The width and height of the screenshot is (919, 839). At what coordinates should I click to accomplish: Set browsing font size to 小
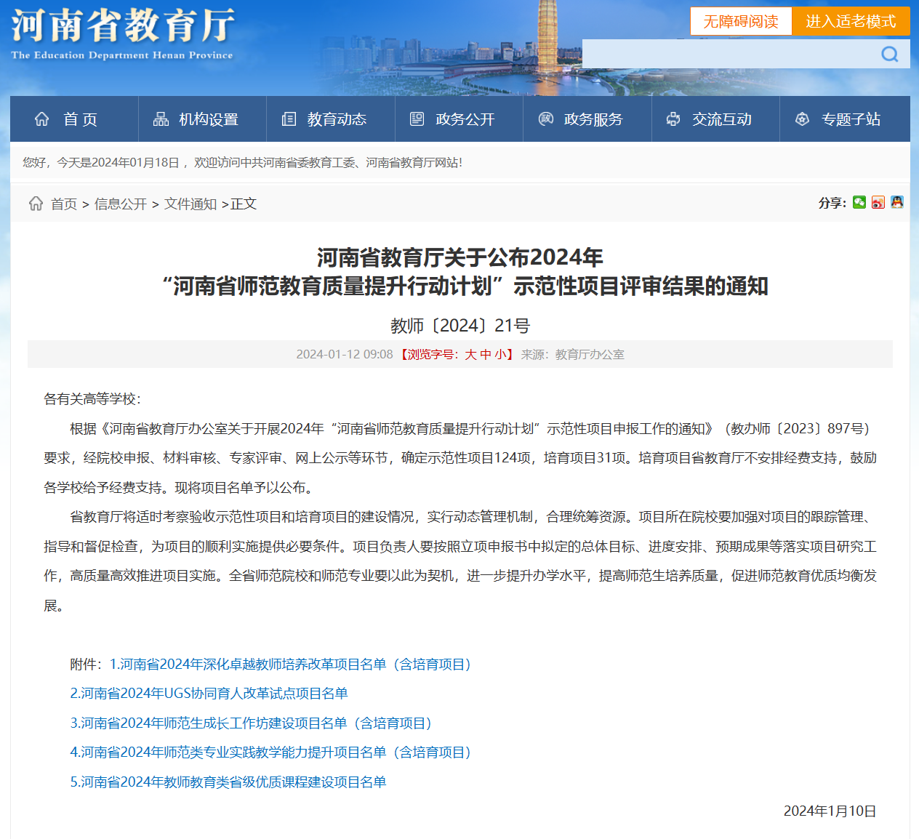coord(500,355)
